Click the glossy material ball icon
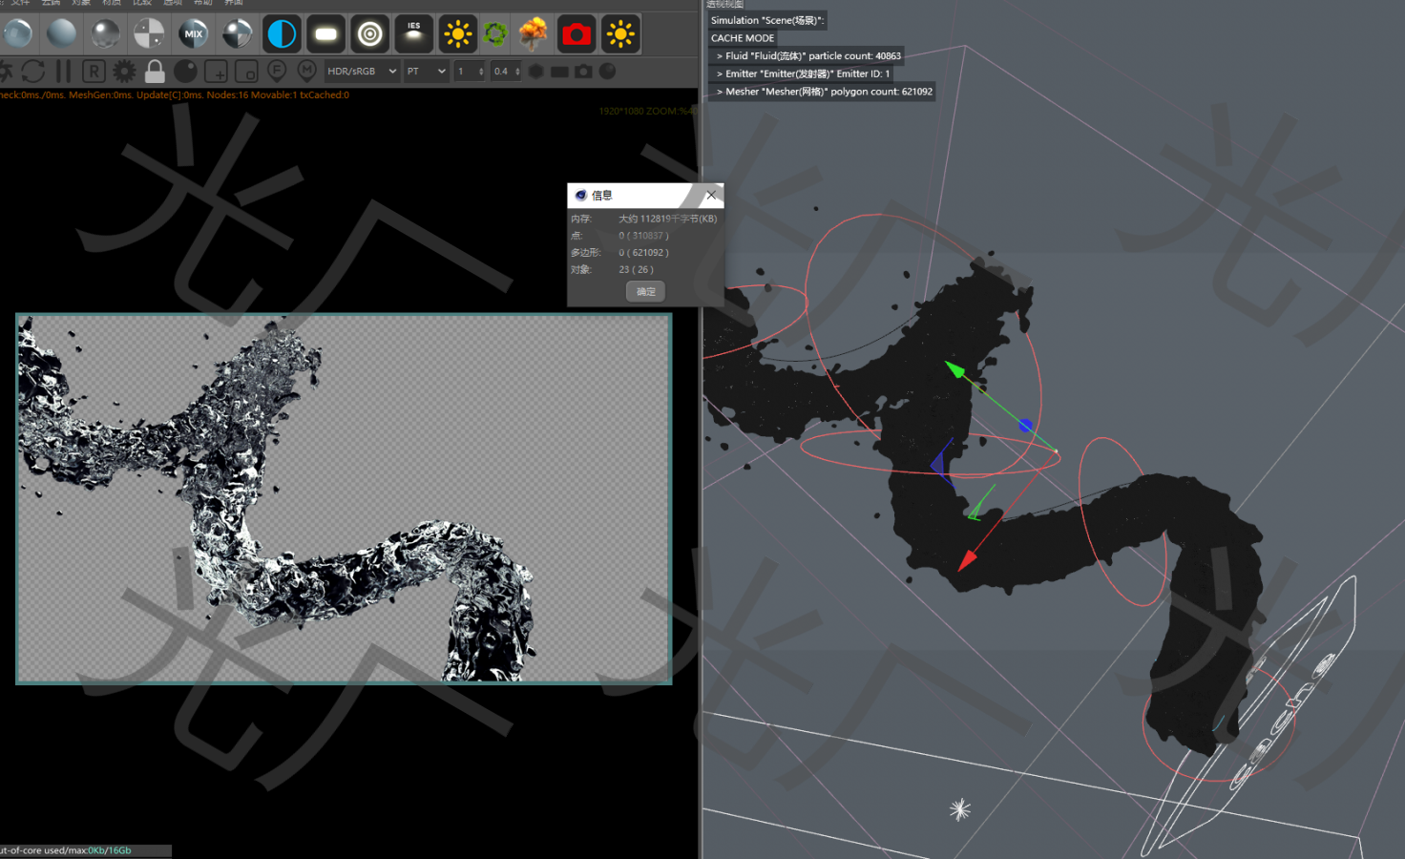This screenshot has width=1405, height=859. pyautogui.click(x=103, y=33)
